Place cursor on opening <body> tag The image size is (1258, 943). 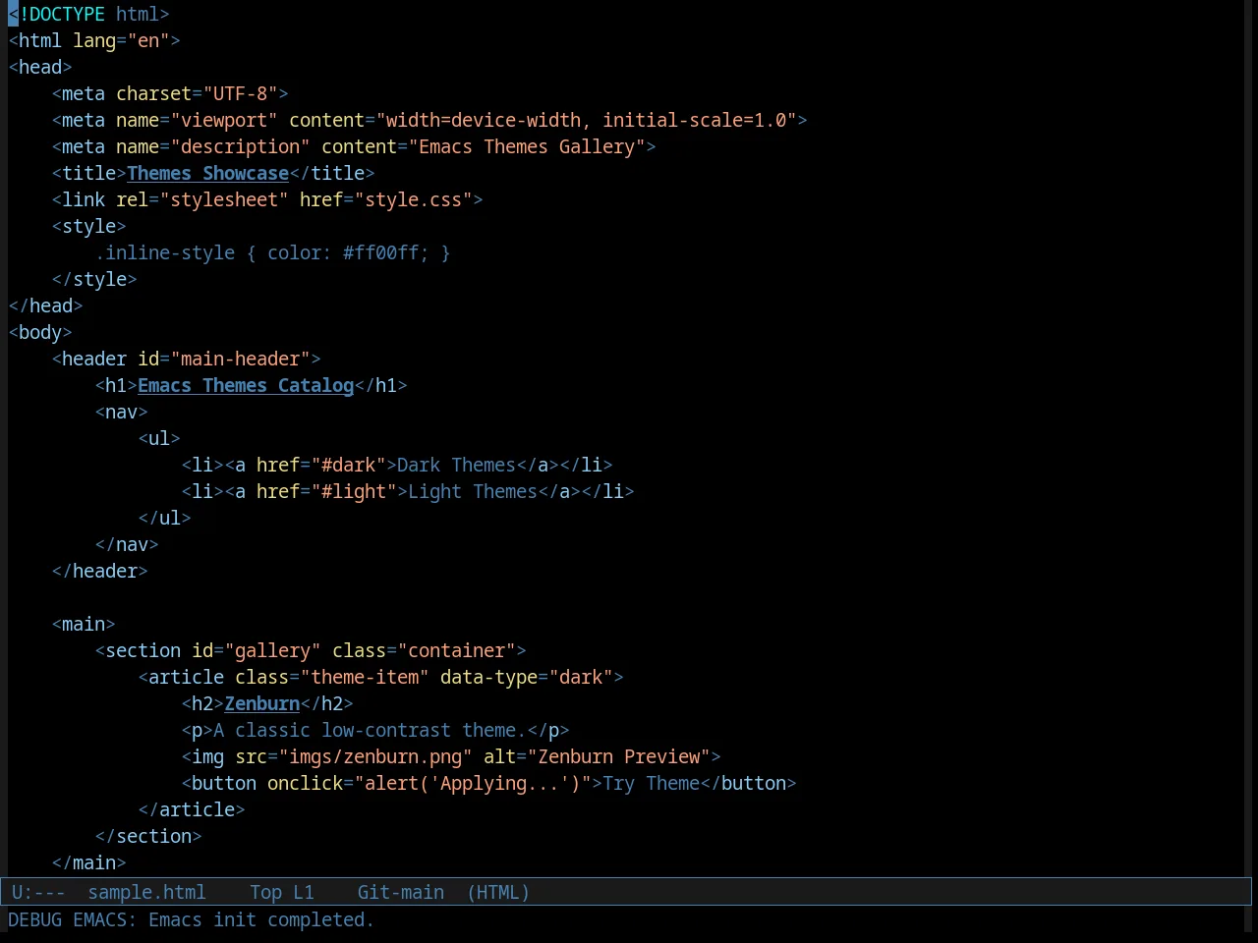(x=40, y=332)
